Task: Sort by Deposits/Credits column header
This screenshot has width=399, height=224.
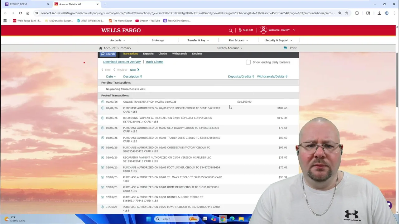Action: pos(241,77)
